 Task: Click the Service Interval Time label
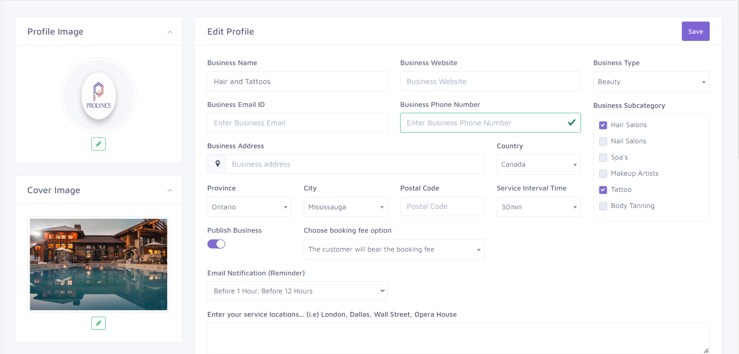pos(532,188)
